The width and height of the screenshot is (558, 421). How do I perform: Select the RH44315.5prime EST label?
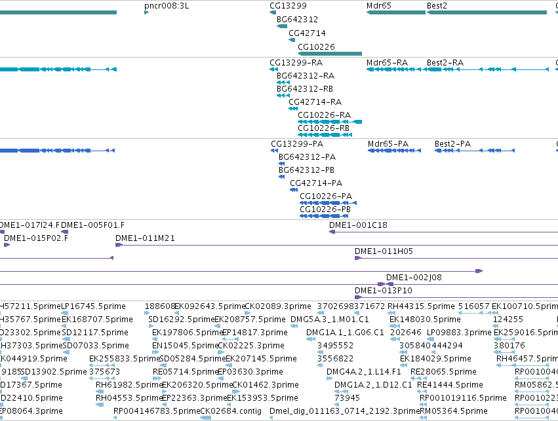coord(421,306)
